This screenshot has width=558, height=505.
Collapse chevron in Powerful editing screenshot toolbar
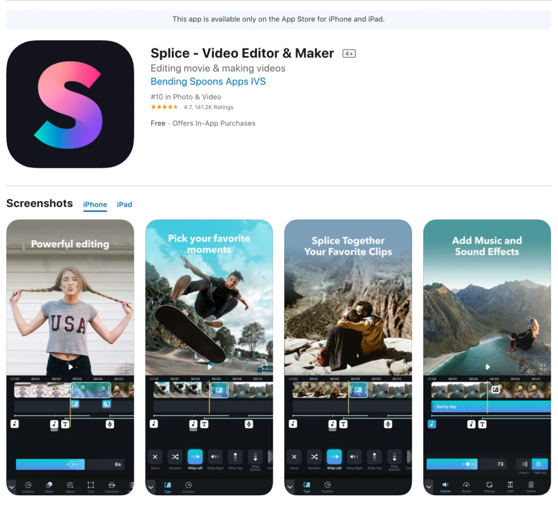pos(11,486)
